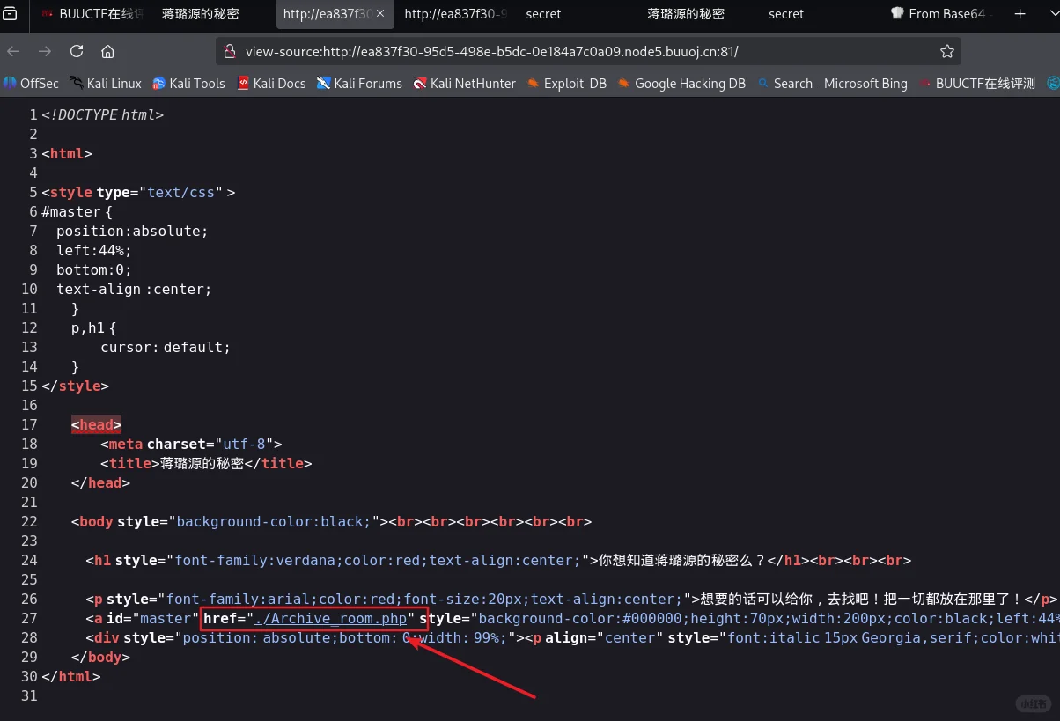The height and width of the screenshot is (721, 1060).
Task: Open the Kali Tools bookmark
Action: [188, 83]
